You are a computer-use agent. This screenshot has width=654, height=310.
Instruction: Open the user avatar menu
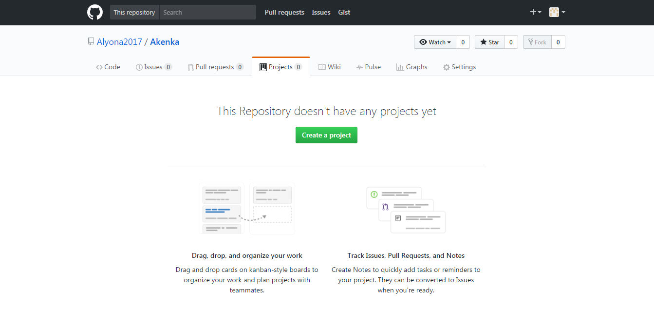[557, 12]
